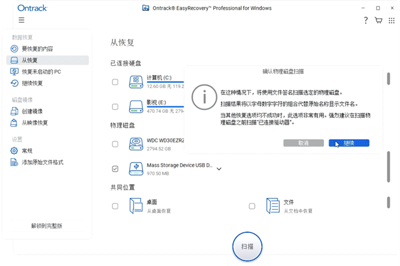Click the 确认物理磁盘扫描 dialog title
Image resolution: width=400 pixels, height=266 pixels.
pos(283,72)
